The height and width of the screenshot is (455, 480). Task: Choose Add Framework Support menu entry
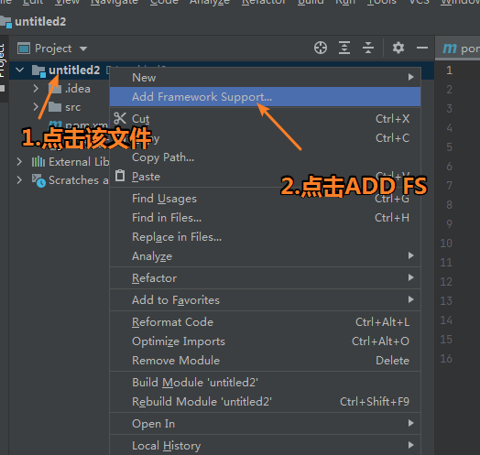265,97
